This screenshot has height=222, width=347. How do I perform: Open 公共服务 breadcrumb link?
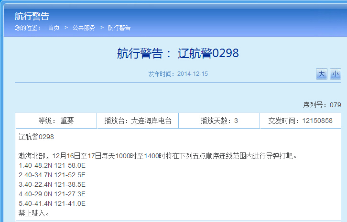84,28
